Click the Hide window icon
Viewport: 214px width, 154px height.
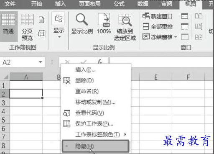185,26
